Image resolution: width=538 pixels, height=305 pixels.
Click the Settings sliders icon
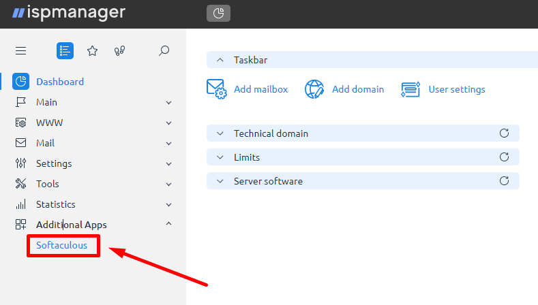20,163
